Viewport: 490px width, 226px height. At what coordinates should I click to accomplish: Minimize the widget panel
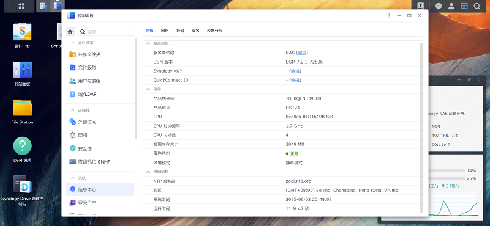(x=459, y=80)
